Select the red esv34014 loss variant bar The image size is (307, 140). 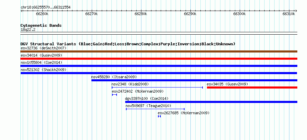click(x=159, y=59)
